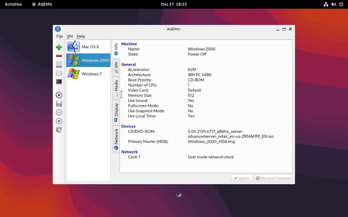Click the 'Primary Master (HDA):' label
This screenshot has width=348, height=217.
pyautogui.click(x=148, y=141)
